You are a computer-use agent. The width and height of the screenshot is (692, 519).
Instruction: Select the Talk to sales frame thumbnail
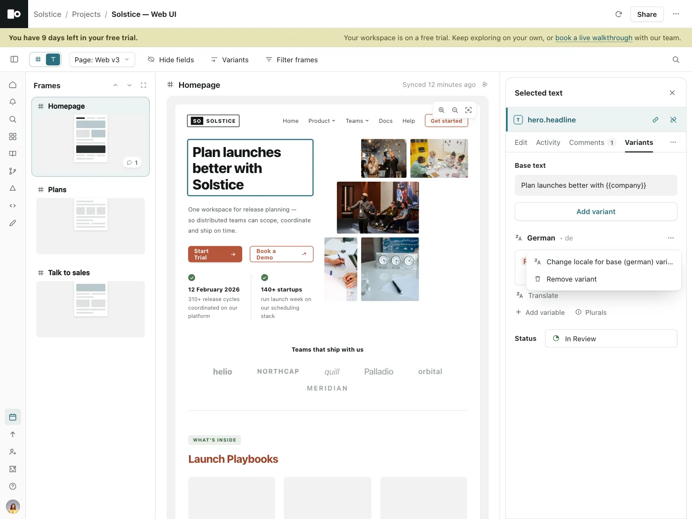(90, 309)
